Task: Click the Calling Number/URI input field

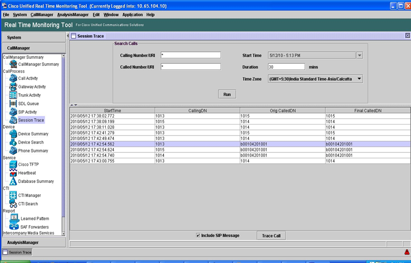Action: (x=191, y=55)
